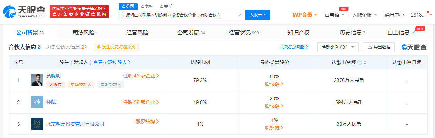The width and height of the screenshot is (435, 138).
Task: Click Huang Xiaoming's profile photo
Action: click(37, 80)
